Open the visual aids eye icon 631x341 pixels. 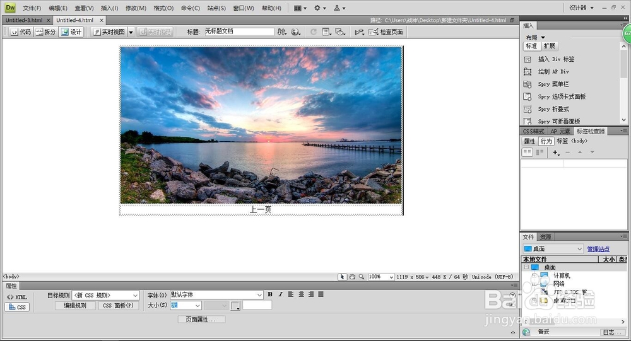tap(341, 32)
